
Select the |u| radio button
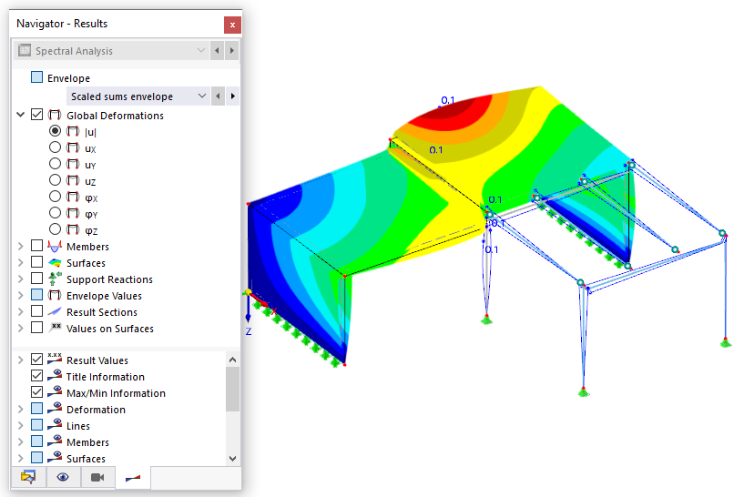[55, 131]
